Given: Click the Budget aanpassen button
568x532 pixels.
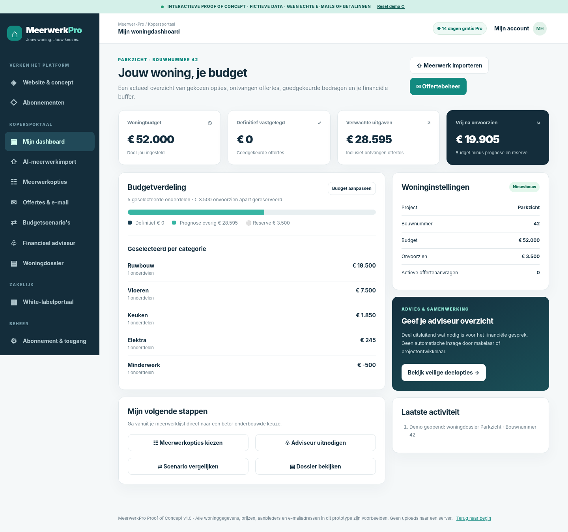Looking at the screenshot, I should click(352, 188).
